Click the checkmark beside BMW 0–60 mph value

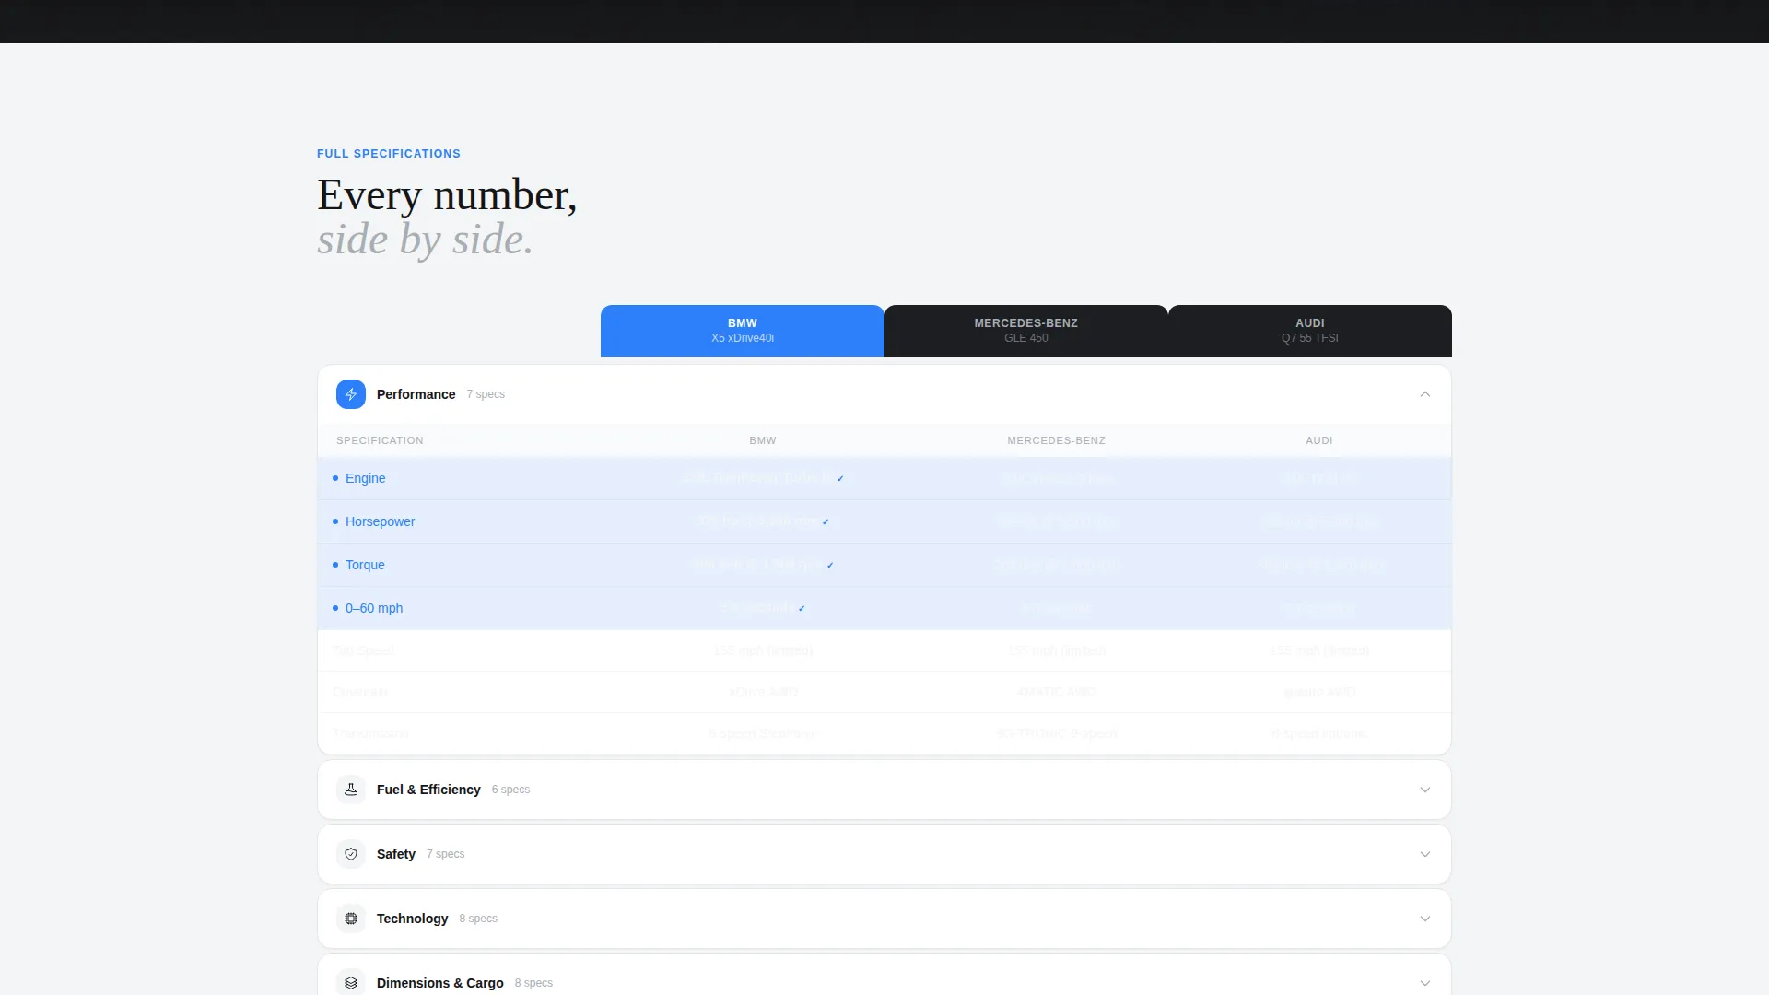802,608
